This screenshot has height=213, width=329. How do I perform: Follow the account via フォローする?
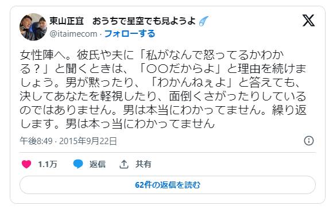(x=130, y=34)
